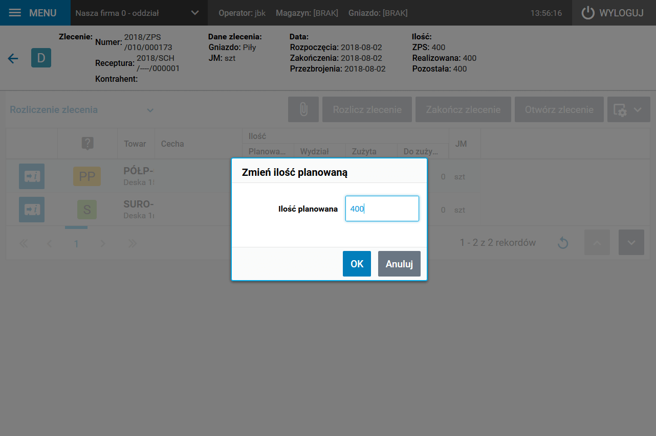
Task: Click the question mark column header icon
Action: point(88,144)
